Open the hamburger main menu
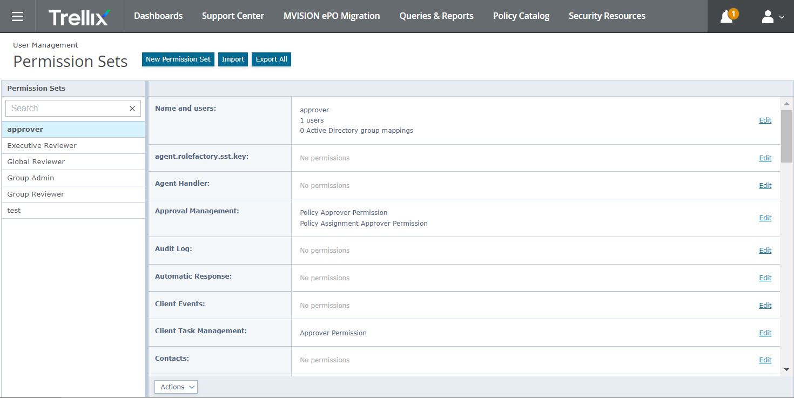 (17, 16)
